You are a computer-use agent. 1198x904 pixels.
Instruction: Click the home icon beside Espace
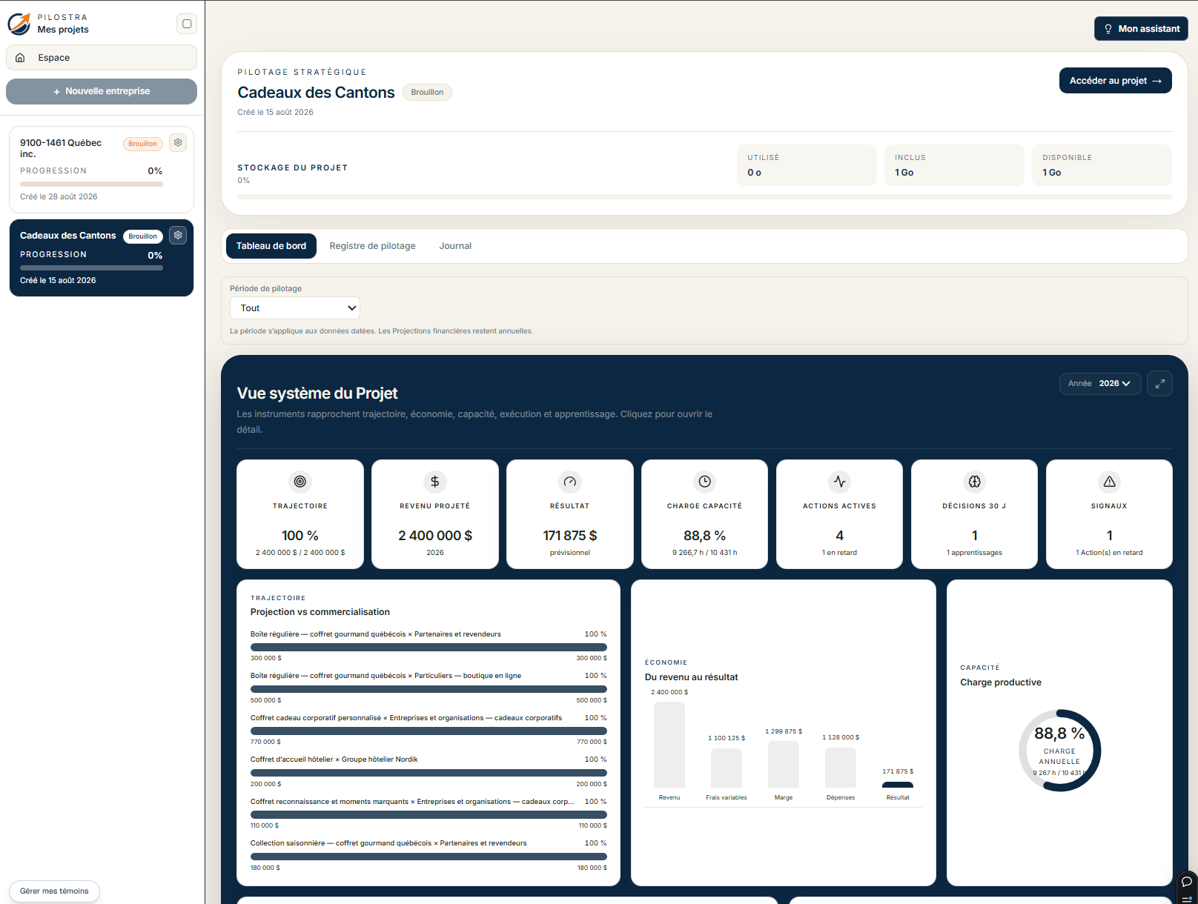(20, 58)
